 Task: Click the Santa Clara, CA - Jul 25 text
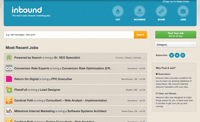pyautogui.click(x=134, y=111)
